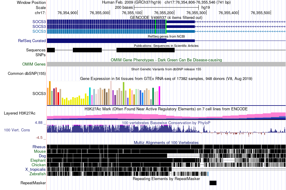Open the GENCODE V49lift37 track title
286x190 pixels.
[x=166, y=18]
